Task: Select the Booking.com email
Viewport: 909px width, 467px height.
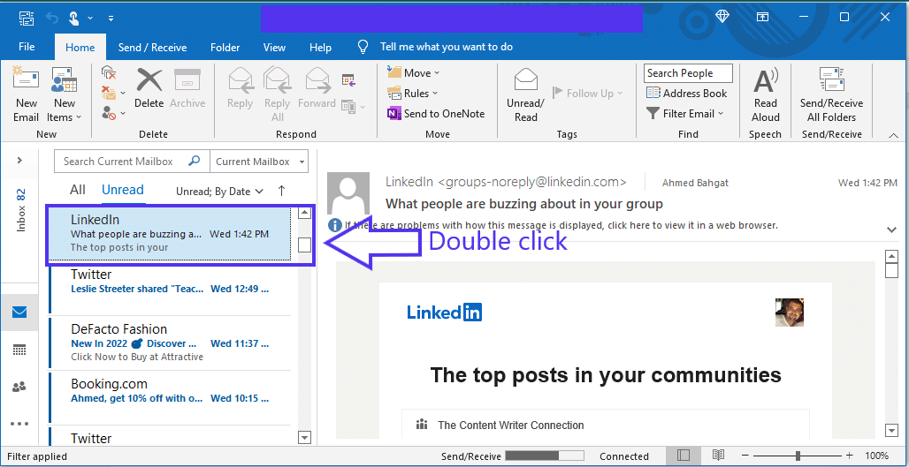Action: (169, 397)
